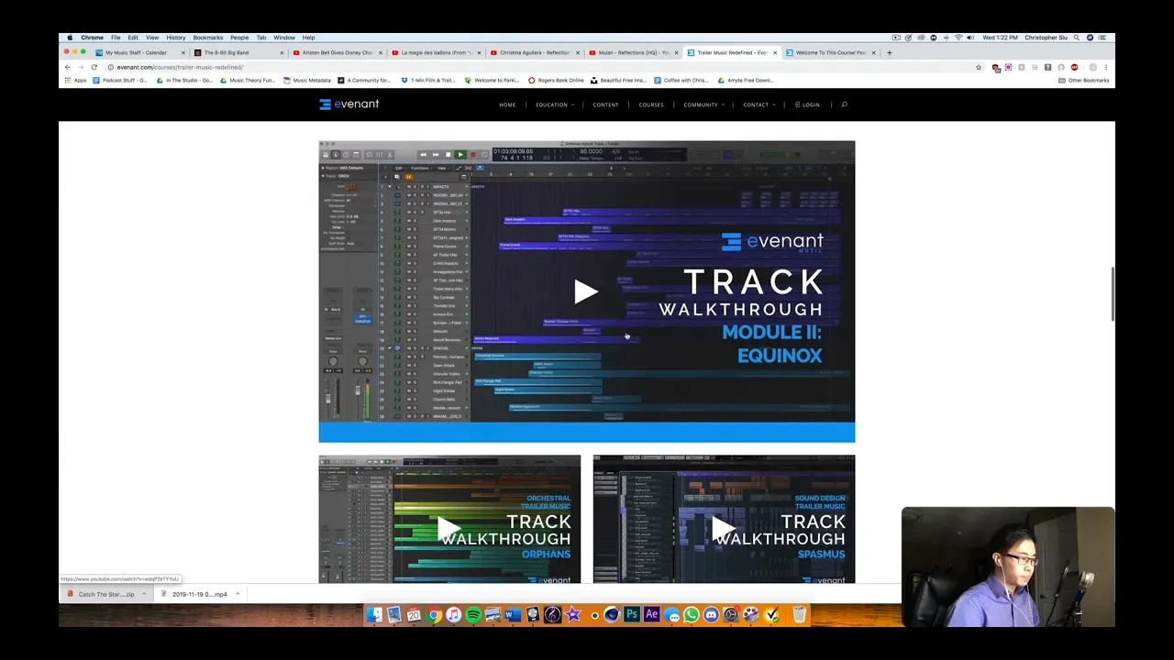Open the CONTENT navigation link
Viewport: 1174px width, 660px height.
[x=605, y=104]
